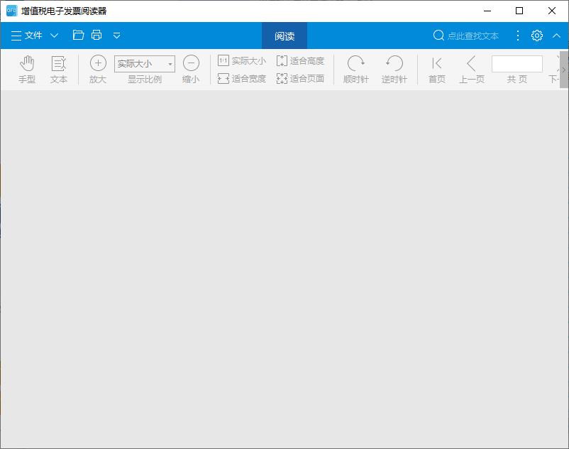
Task: Click the open folder icon
Action: pos(78,35)
